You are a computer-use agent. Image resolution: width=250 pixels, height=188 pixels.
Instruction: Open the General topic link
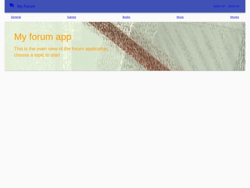pyautogui.click(x=16, y=17)
